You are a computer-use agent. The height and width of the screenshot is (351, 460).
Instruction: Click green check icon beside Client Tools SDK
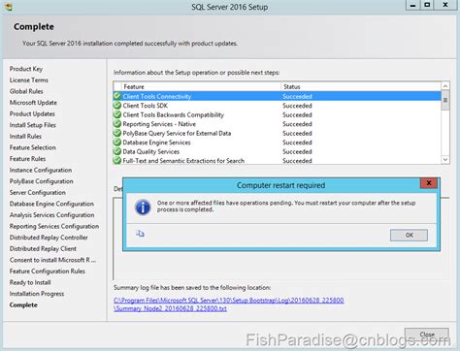point(117,106)
